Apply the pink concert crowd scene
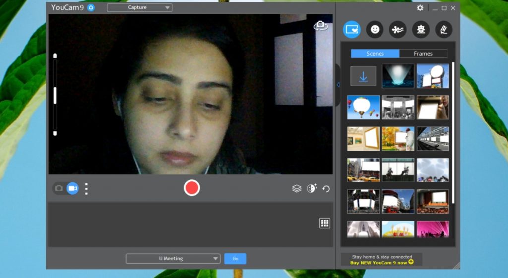The width and height of the screenshot is (508, 278). (433, 229)
